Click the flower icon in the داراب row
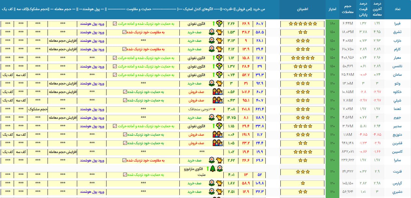 pos(212,40)
